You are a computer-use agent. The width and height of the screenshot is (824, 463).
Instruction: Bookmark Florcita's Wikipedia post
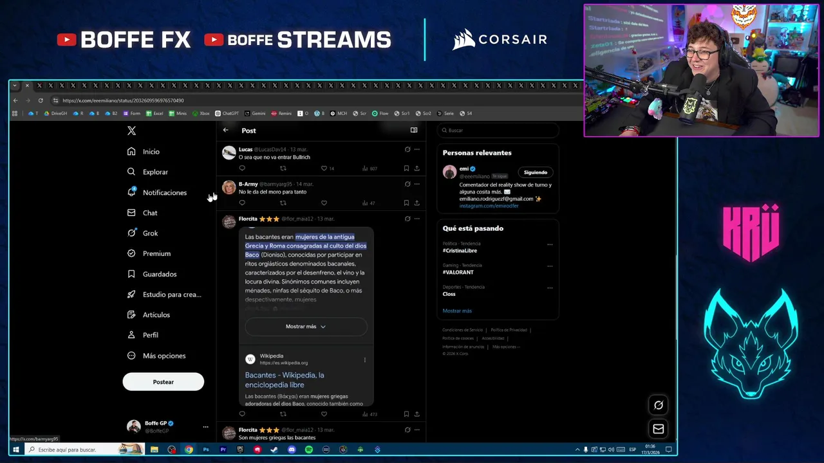(406, 414)
